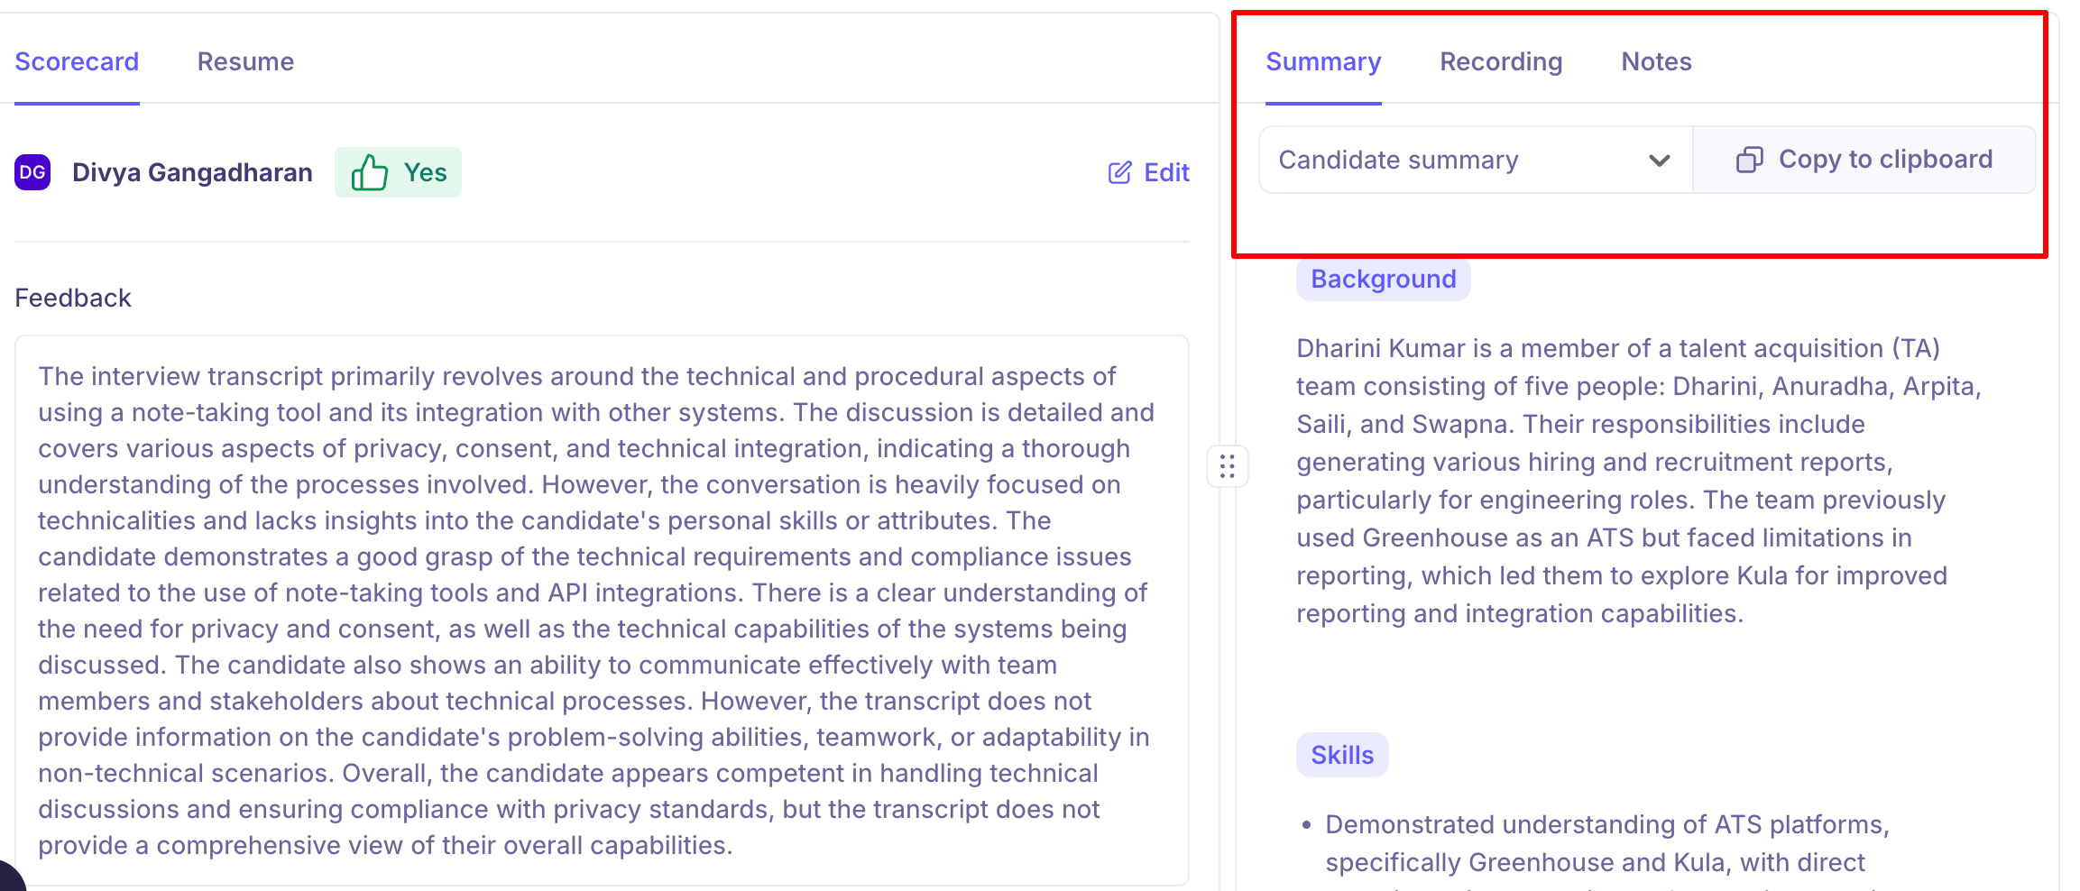Click the DG avatar badge
The width and height of the screenshot is (2080, 891).
[x=32, y=172]
